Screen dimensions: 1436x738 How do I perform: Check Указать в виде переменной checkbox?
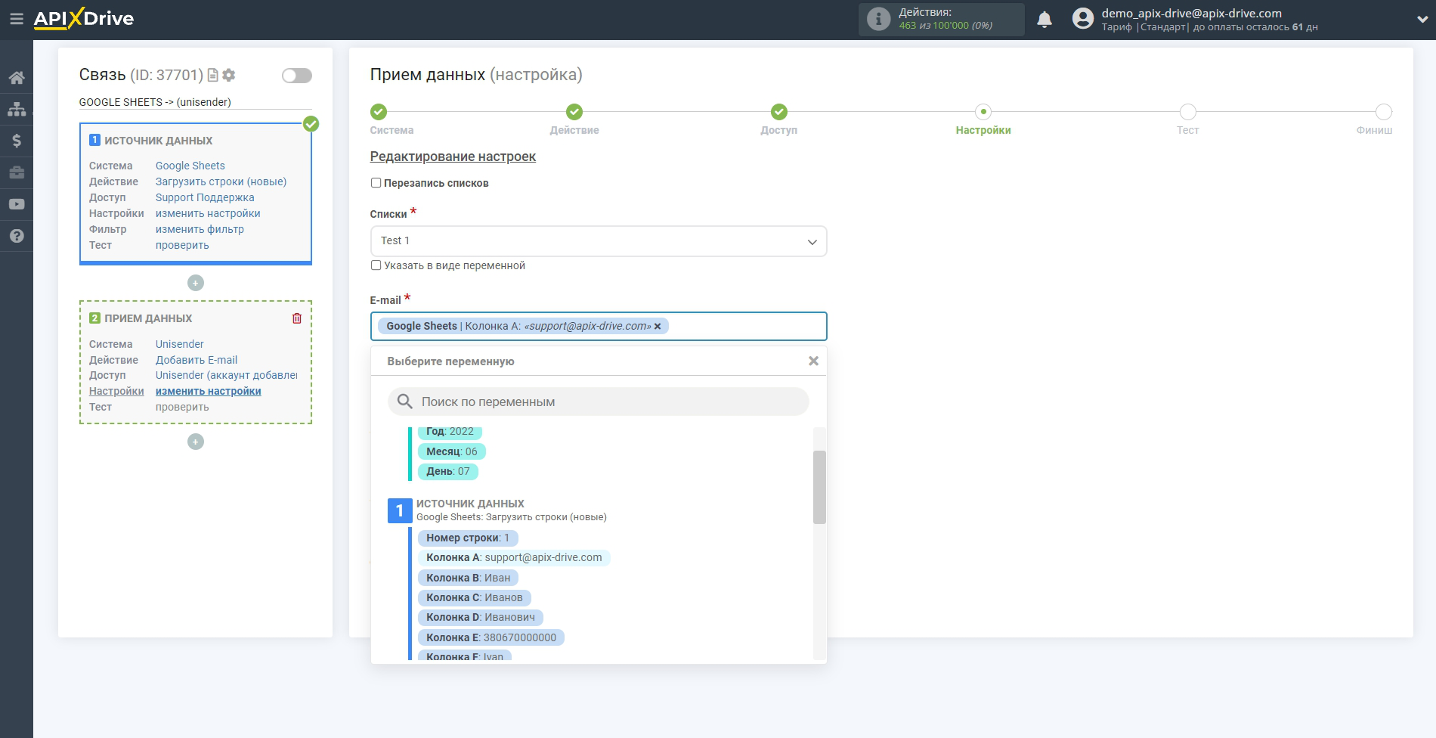pyautogui.click(x=376, y=265)
